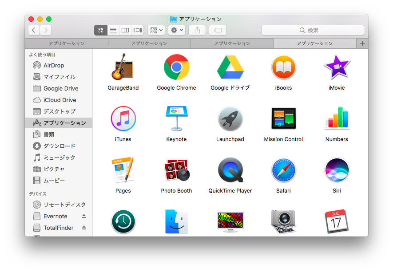Click the iMovie star icon
Viewport: 393px width, 272px height.
(337, 67)
